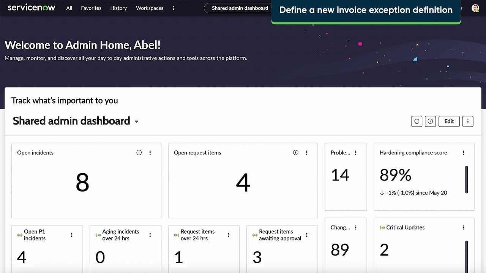Click the Hardening compliance score scrollbar
Viewport: 486px width, 273px height.
click(x=467, y=179)
